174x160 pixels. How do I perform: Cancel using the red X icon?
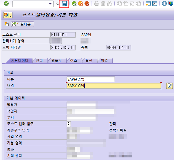coord(87,4)
